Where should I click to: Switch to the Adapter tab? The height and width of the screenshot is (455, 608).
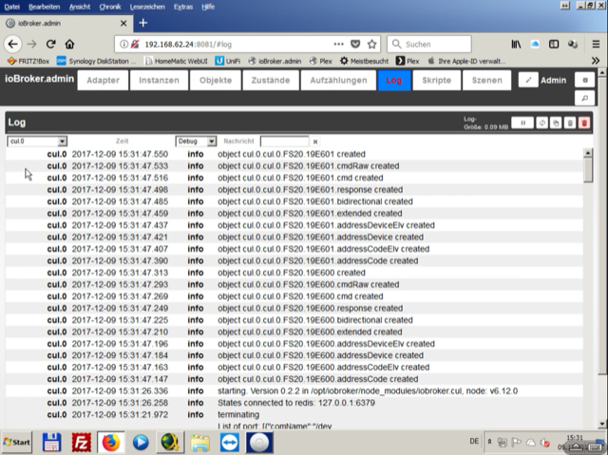tap(103, 80)
